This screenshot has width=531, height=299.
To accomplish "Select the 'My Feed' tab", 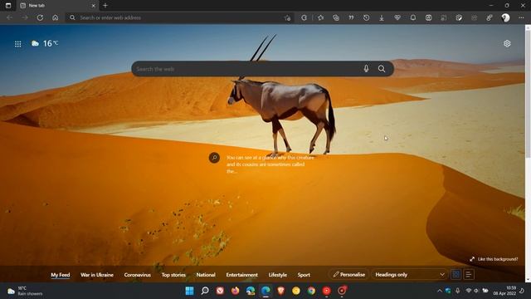I will tap(61, 275).
